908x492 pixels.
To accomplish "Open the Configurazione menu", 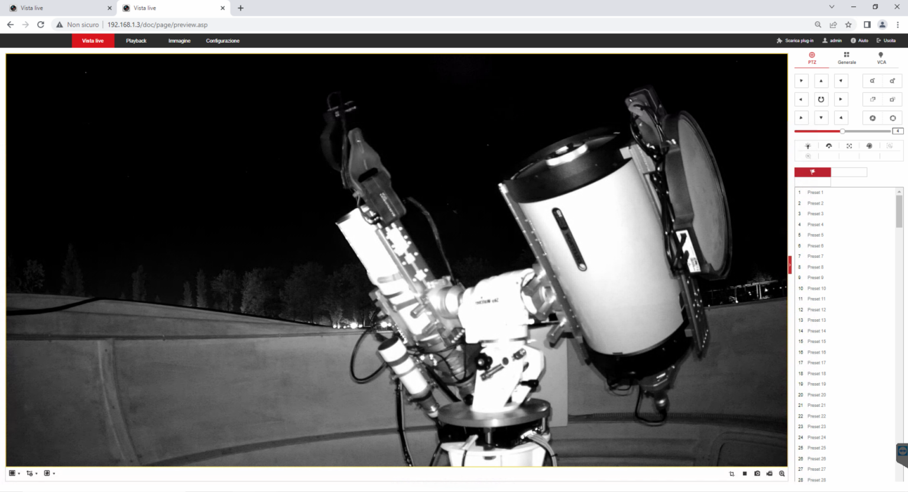I will point(222,40).
